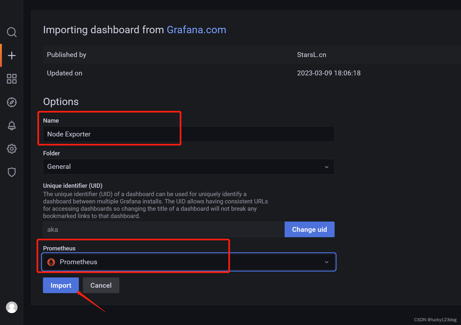Expand the Prometheus data source chevron

point(327,262)
